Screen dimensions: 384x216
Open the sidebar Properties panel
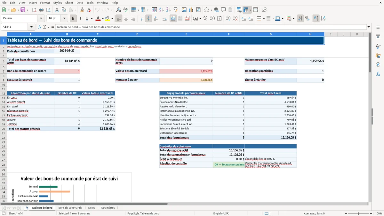[378, 37]
